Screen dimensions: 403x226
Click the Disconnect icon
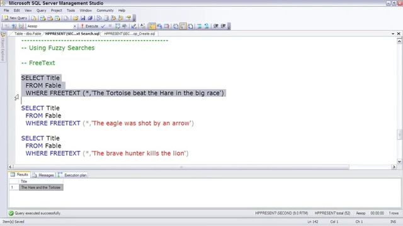(14, 26)
